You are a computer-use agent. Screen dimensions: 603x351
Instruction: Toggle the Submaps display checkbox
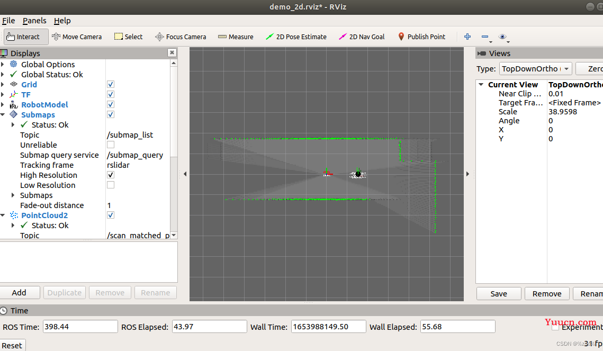(110, 114)
